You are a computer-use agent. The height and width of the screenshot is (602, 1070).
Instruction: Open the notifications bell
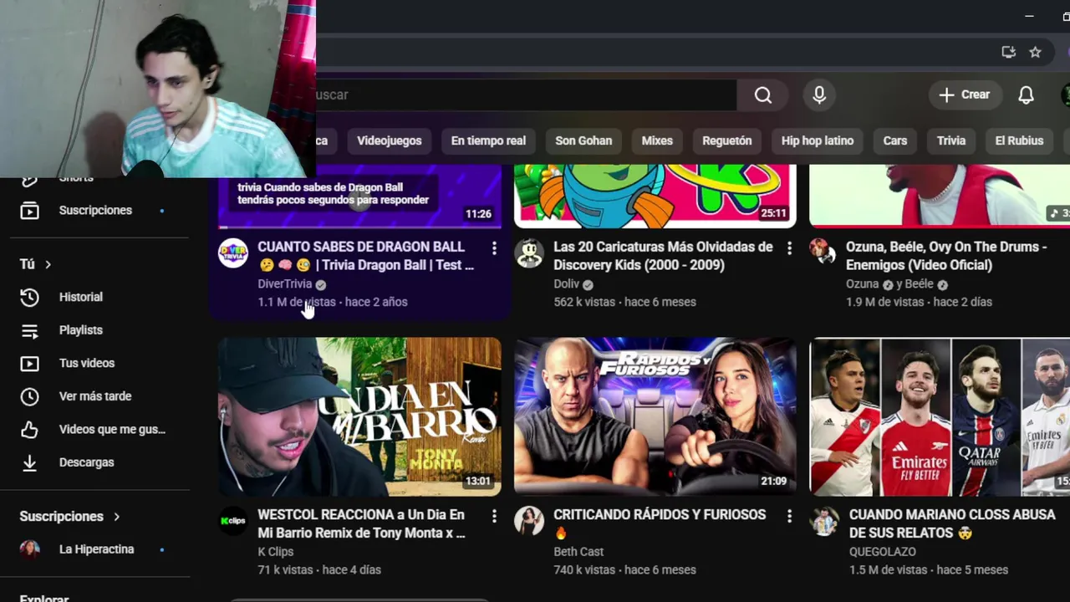[x=1026, y=95]
